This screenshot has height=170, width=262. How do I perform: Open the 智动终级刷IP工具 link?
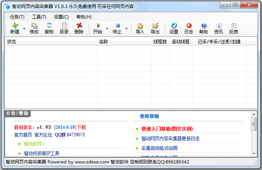[41, 153]
